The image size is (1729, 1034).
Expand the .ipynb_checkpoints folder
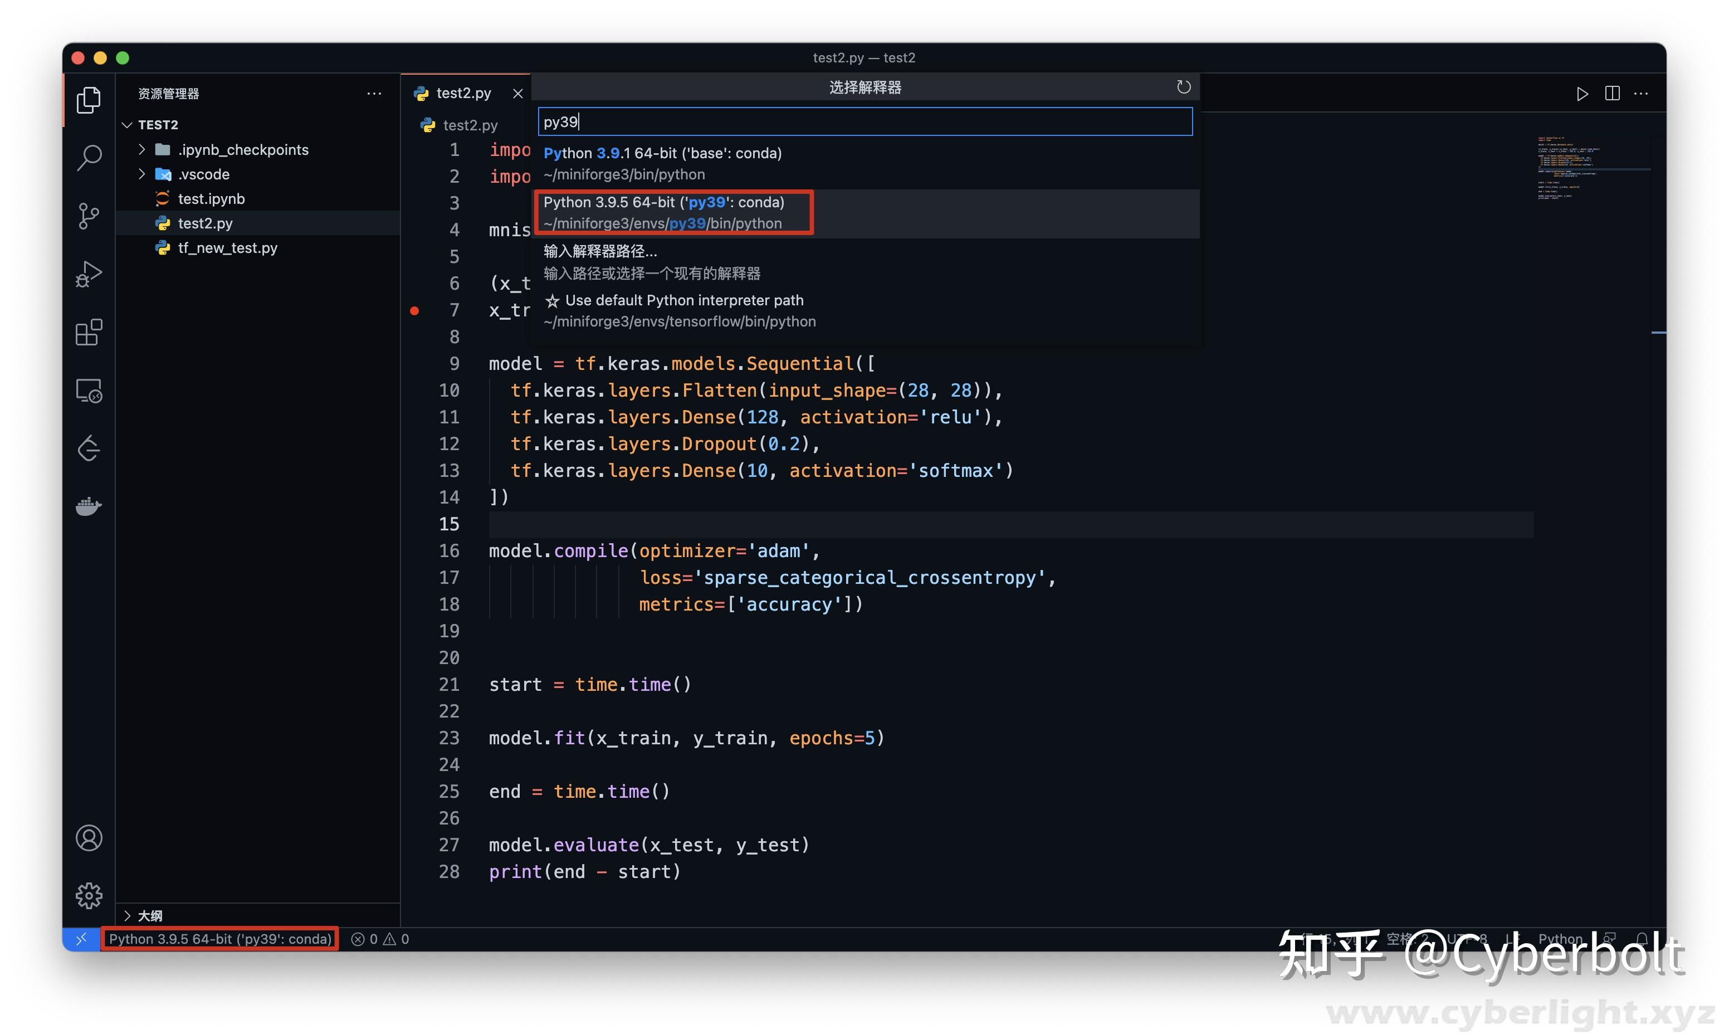141,149
